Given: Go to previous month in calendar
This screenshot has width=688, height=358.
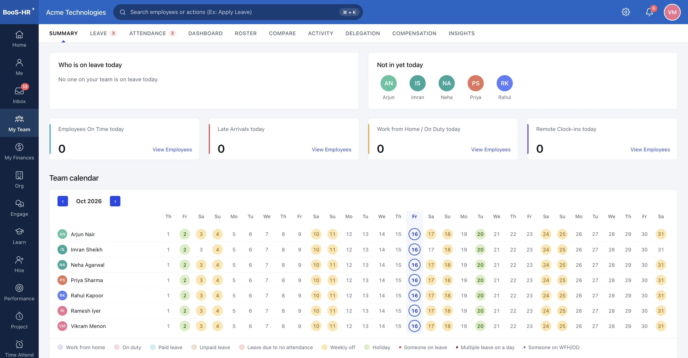Looking at the screenshot, I should pos(63,201).
